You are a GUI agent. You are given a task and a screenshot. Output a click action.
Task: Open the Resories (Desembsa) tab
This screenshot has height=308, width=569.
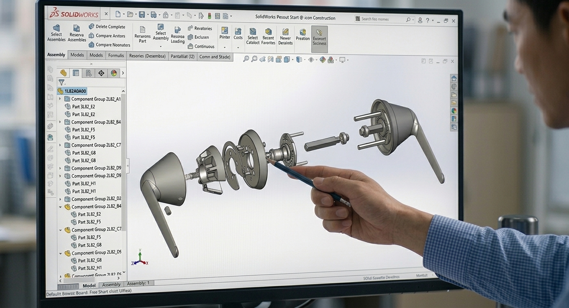click(x=147, y=56)
